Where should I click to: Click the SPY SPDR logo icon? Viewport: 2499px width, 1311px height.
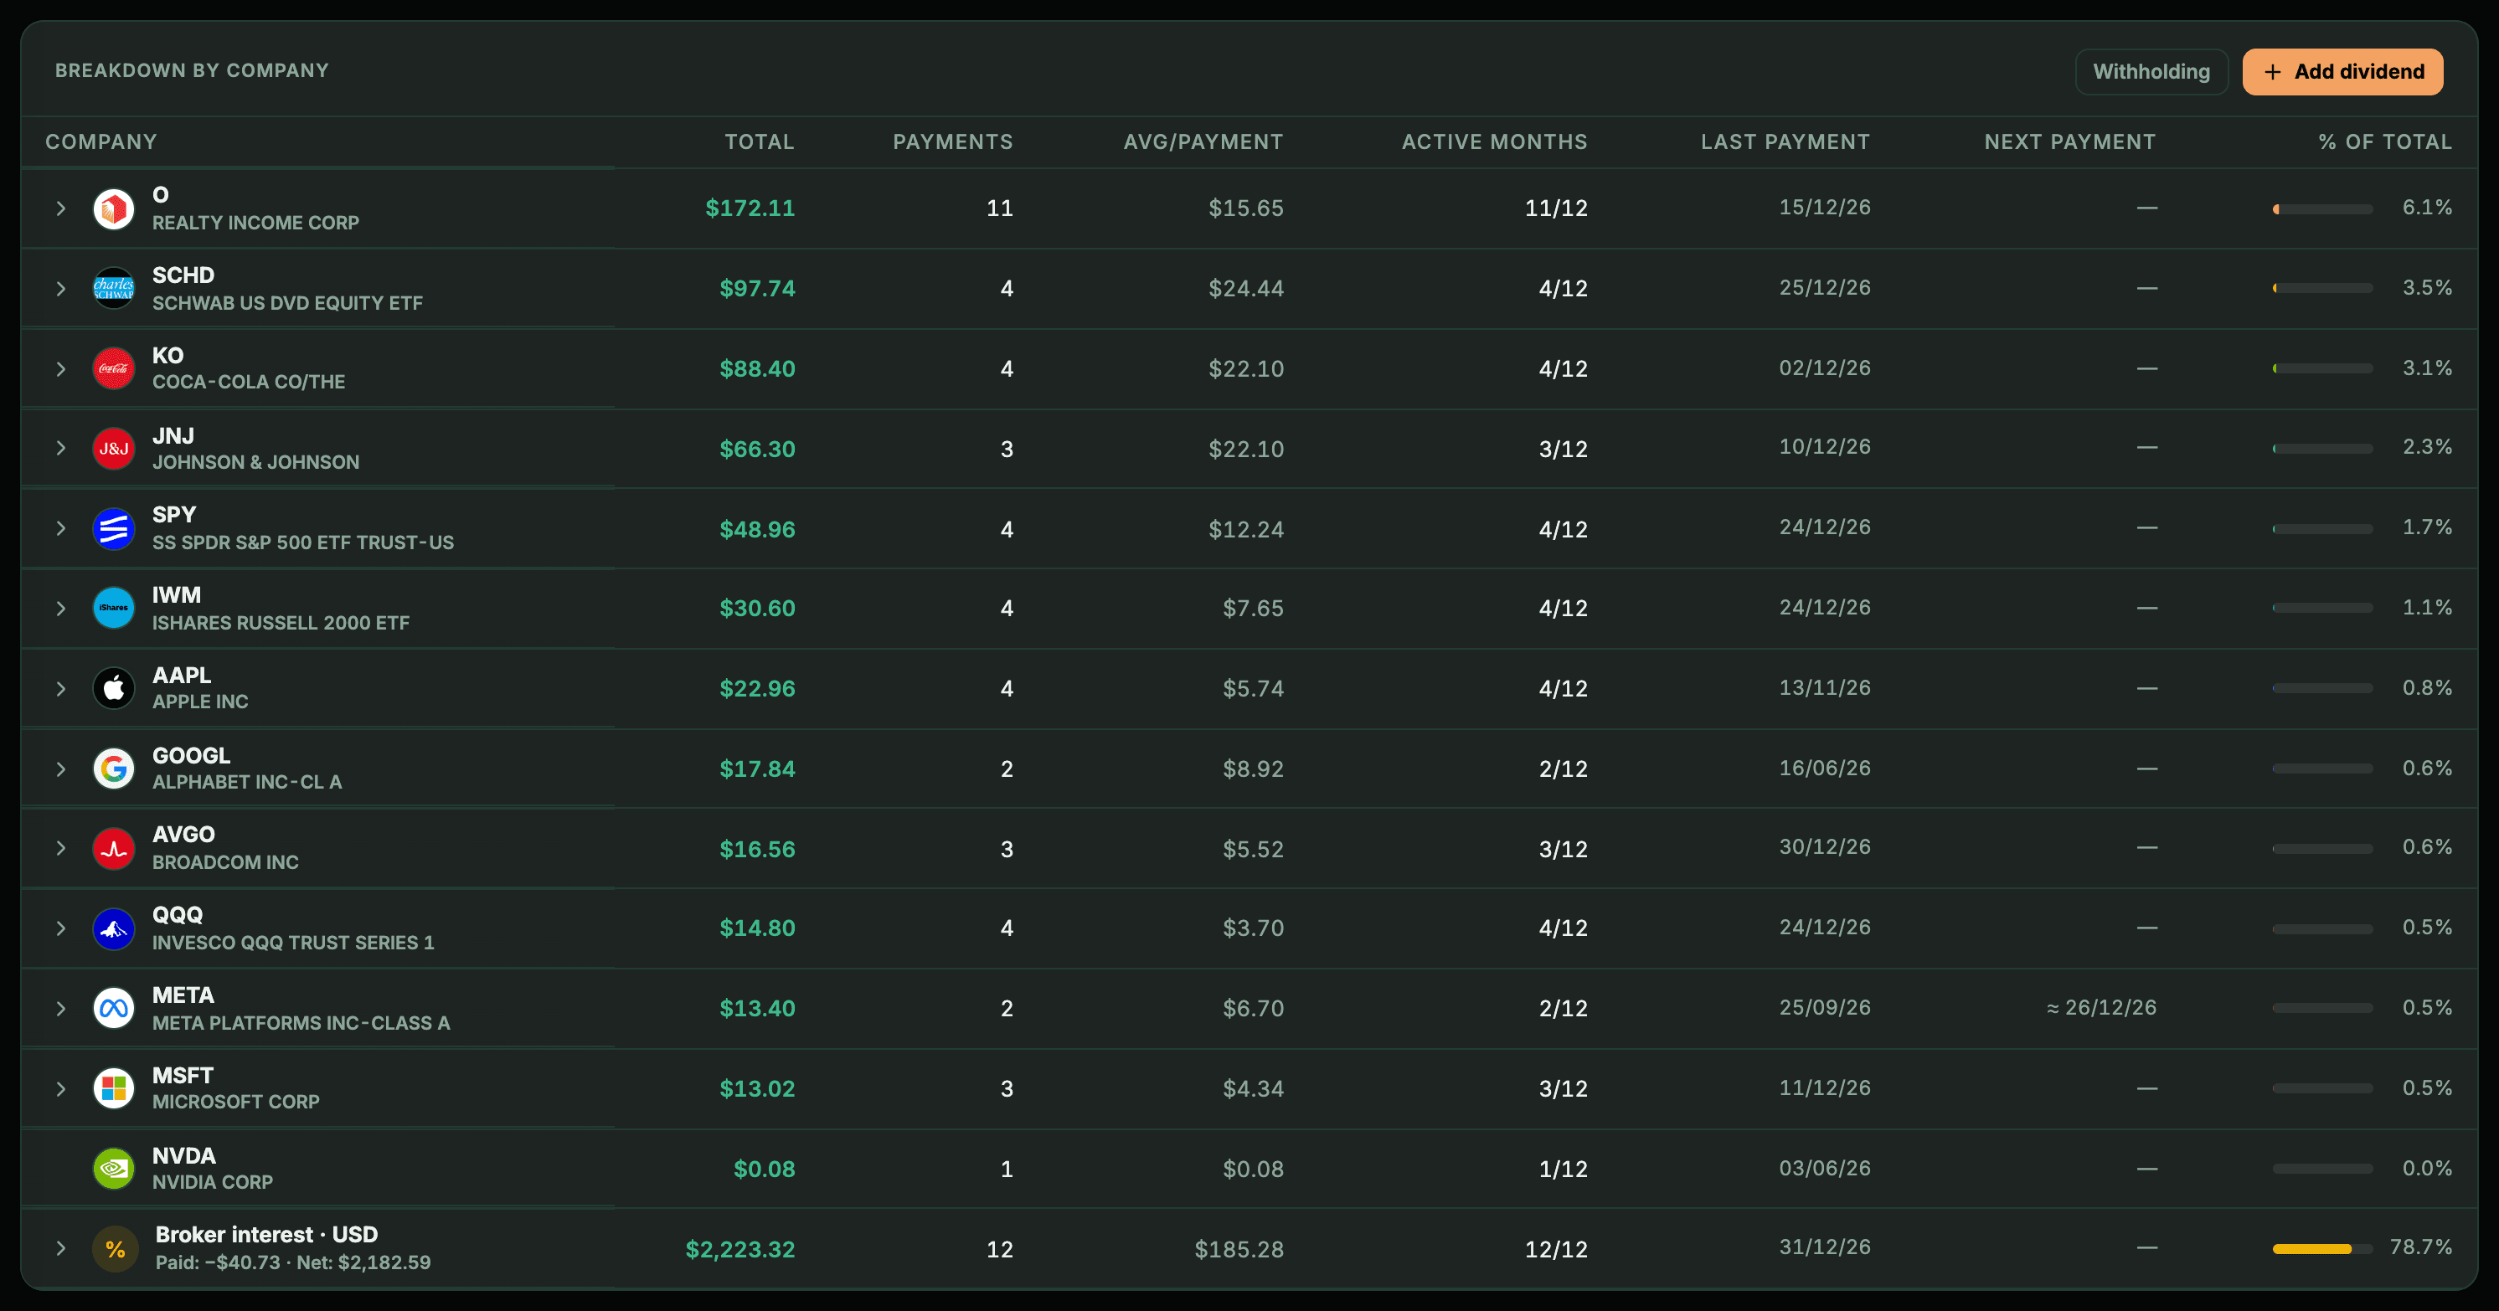point(114,528)
